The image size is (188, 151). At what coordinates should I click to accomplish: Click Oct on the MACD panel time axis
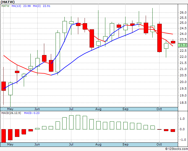click(159, 144)
